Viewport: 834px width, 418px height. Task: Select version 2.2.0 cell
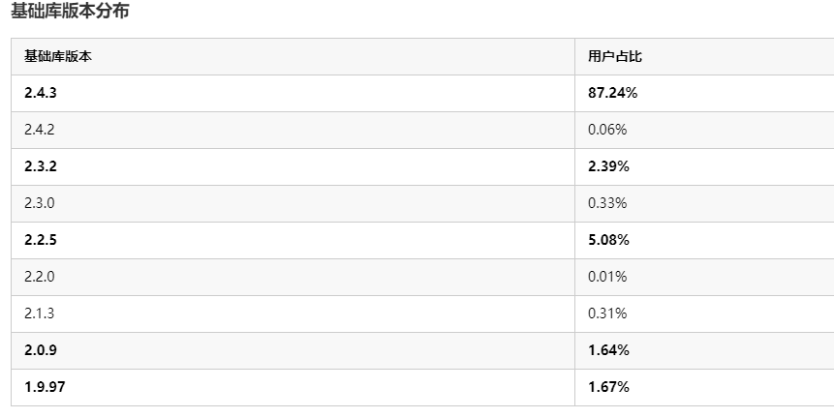pos(42,277)
